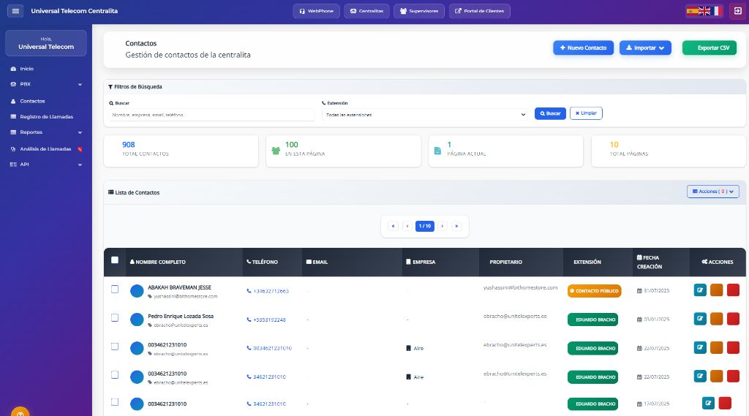Click orange action button in first row
The height and width of the screenshot is (416, 749).
coord(717,290)
